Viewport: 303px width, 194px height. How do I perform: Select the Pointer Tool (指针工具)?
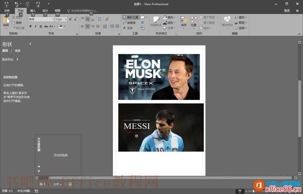tap(131, 17)
